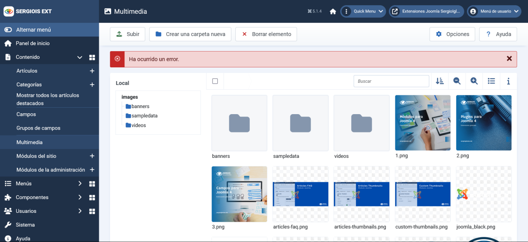Select the sampledata folder thumbnail
This screenshot has height=242, width=528.
pyautogui.click(x=300, y=123)
